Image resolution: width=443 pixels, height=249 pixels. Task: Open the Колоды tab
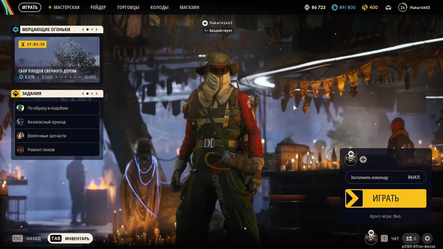coord(159,7)
